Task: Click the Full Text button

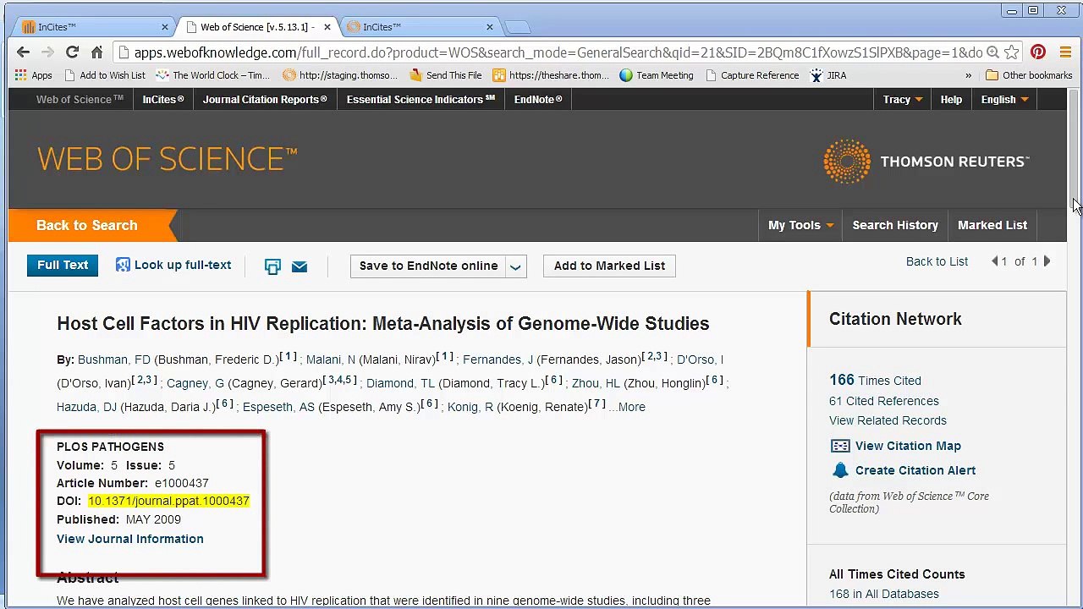Action: 63,266
